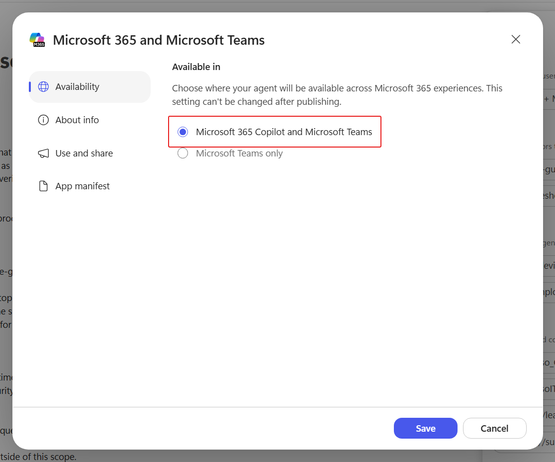Go to the App manifest tab
Screen dimensions: 555x462
[x=90, y=186]
